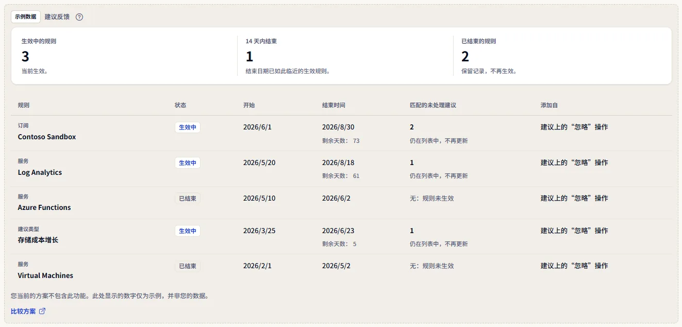Open the 比较方案 link
Screen dimensions: 682x327
(28, 311)
